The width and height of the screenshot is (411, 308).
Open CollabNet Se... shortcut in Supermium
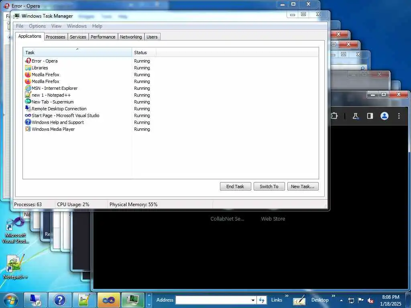click(x=227, y=219)
